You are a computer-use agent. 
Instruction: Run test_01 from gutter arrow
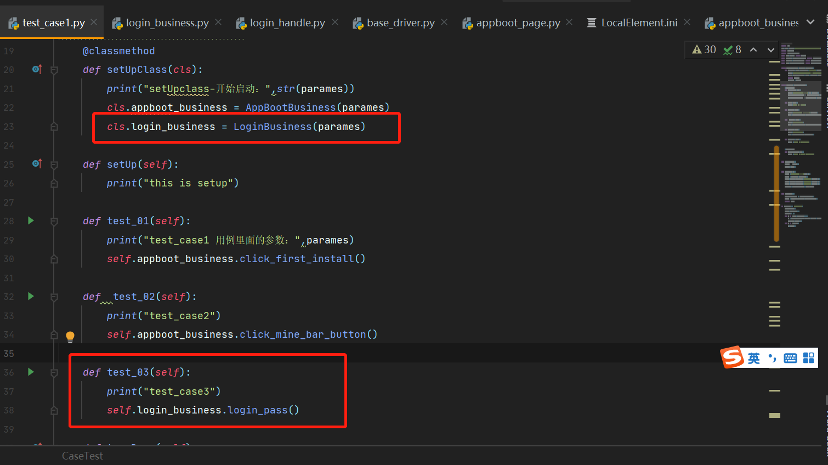(31, 220)
